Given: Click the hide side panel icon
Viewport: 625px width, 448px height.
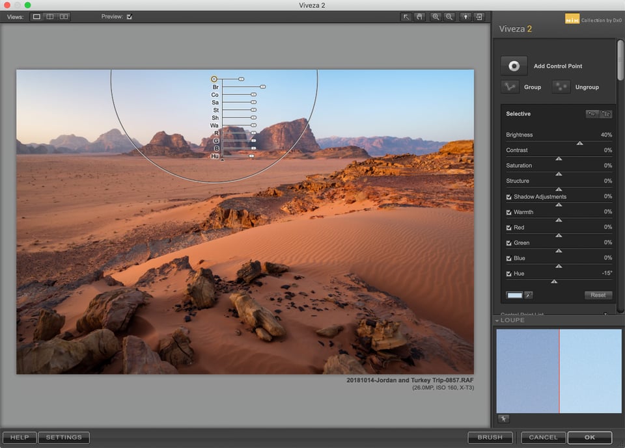Looking at the screenshot, I should [479, 17].
